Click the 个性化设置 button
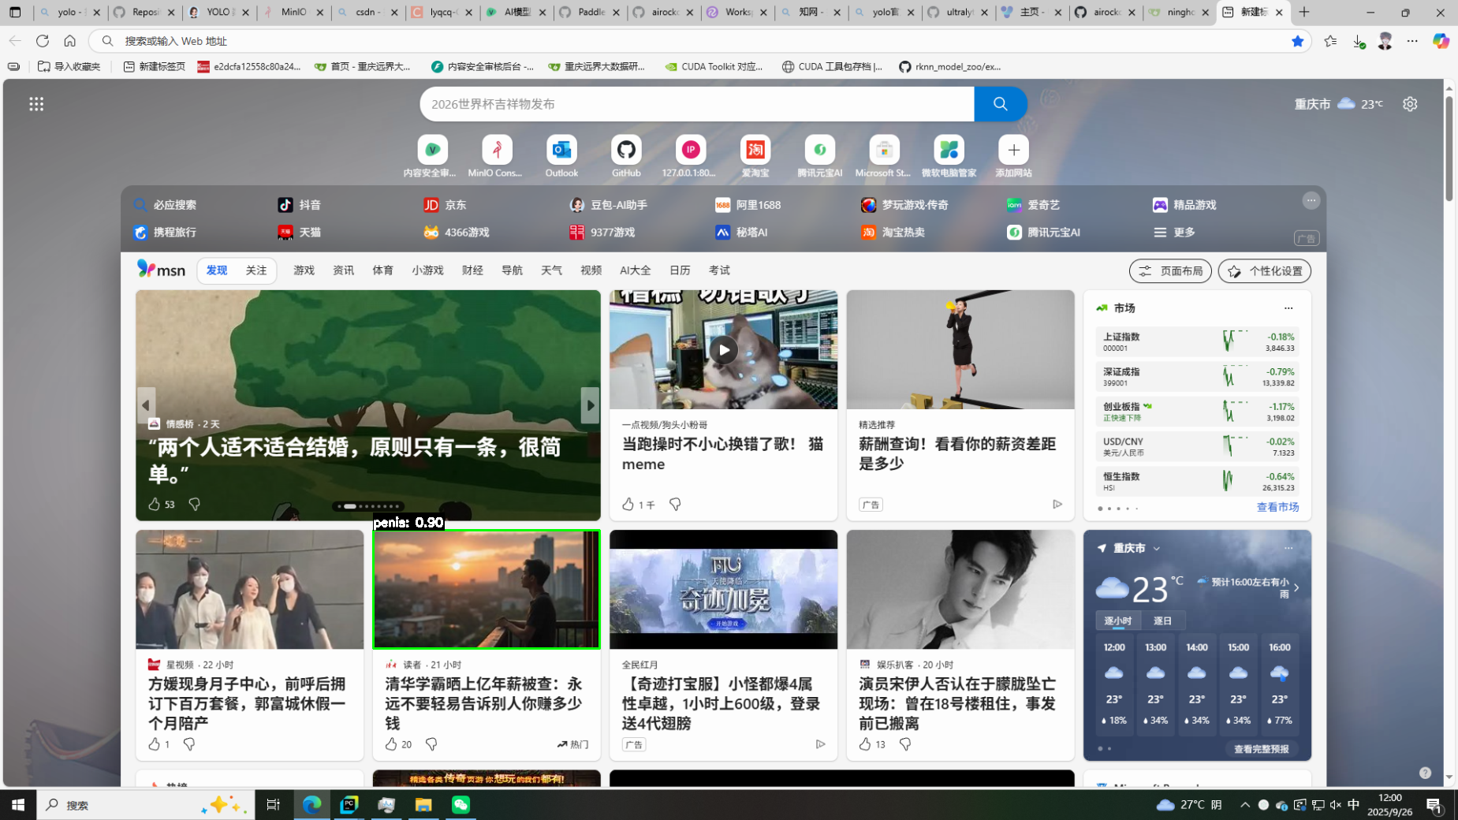This screenshot has width=1458, height=820. click(x=1264, y=271)
